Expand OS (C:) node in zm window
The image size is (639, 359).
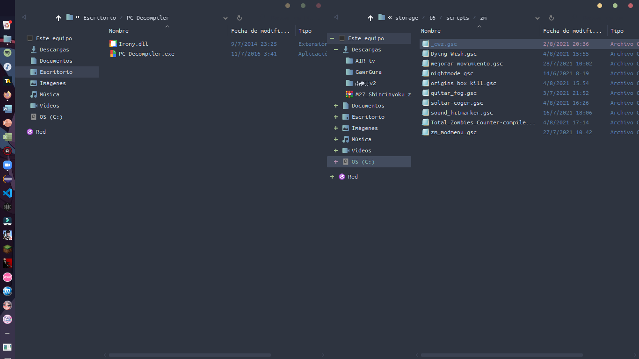tap(336, 162)
